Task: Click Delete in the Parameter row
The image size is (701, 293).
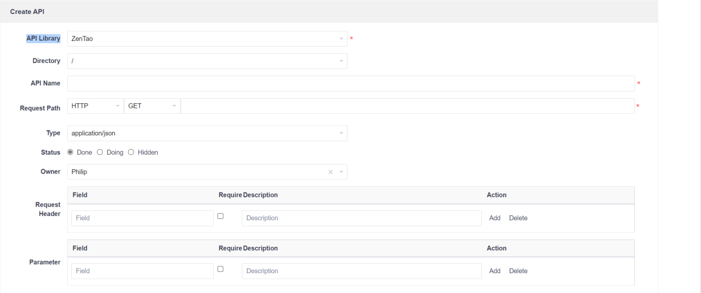Action: (x=518, y=271)
